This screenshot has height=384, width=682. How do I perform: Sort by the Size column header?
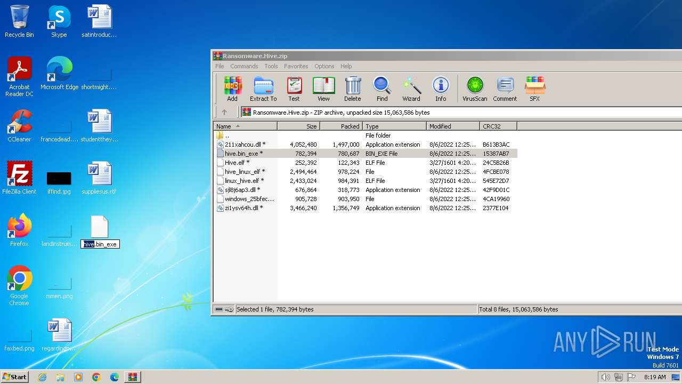(x=298, y=126)
